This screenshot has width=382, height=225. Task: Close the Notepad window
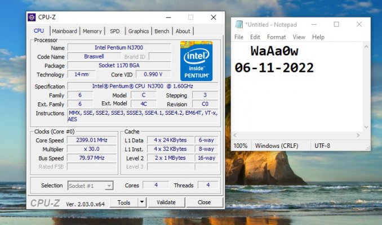click(x=359, y=24)
